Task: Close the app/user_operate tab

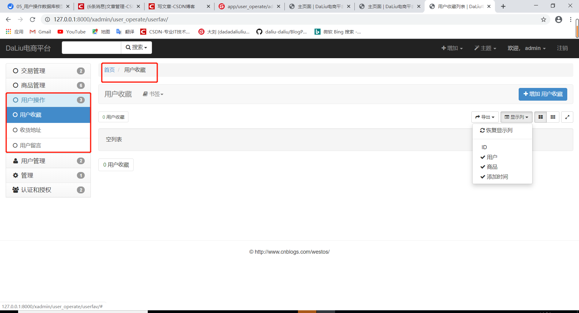Action: tap(278, 6)
